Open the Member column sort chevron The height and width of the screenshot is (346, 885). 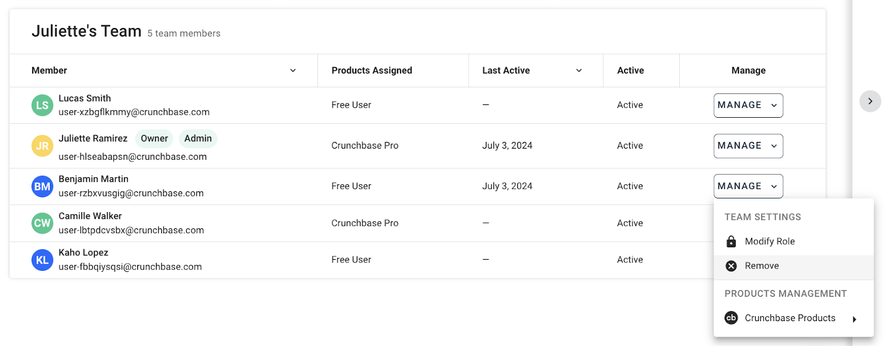tap(293, 71)
